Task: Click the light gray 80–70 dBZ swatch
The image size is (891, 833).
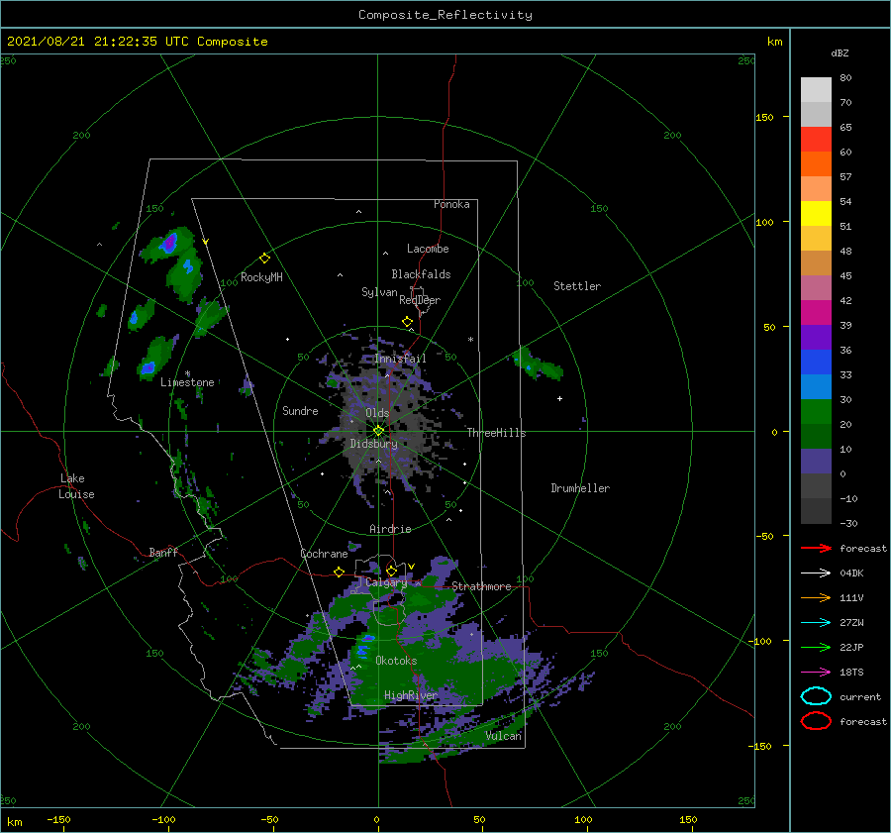Action: (x=816, y=90)
